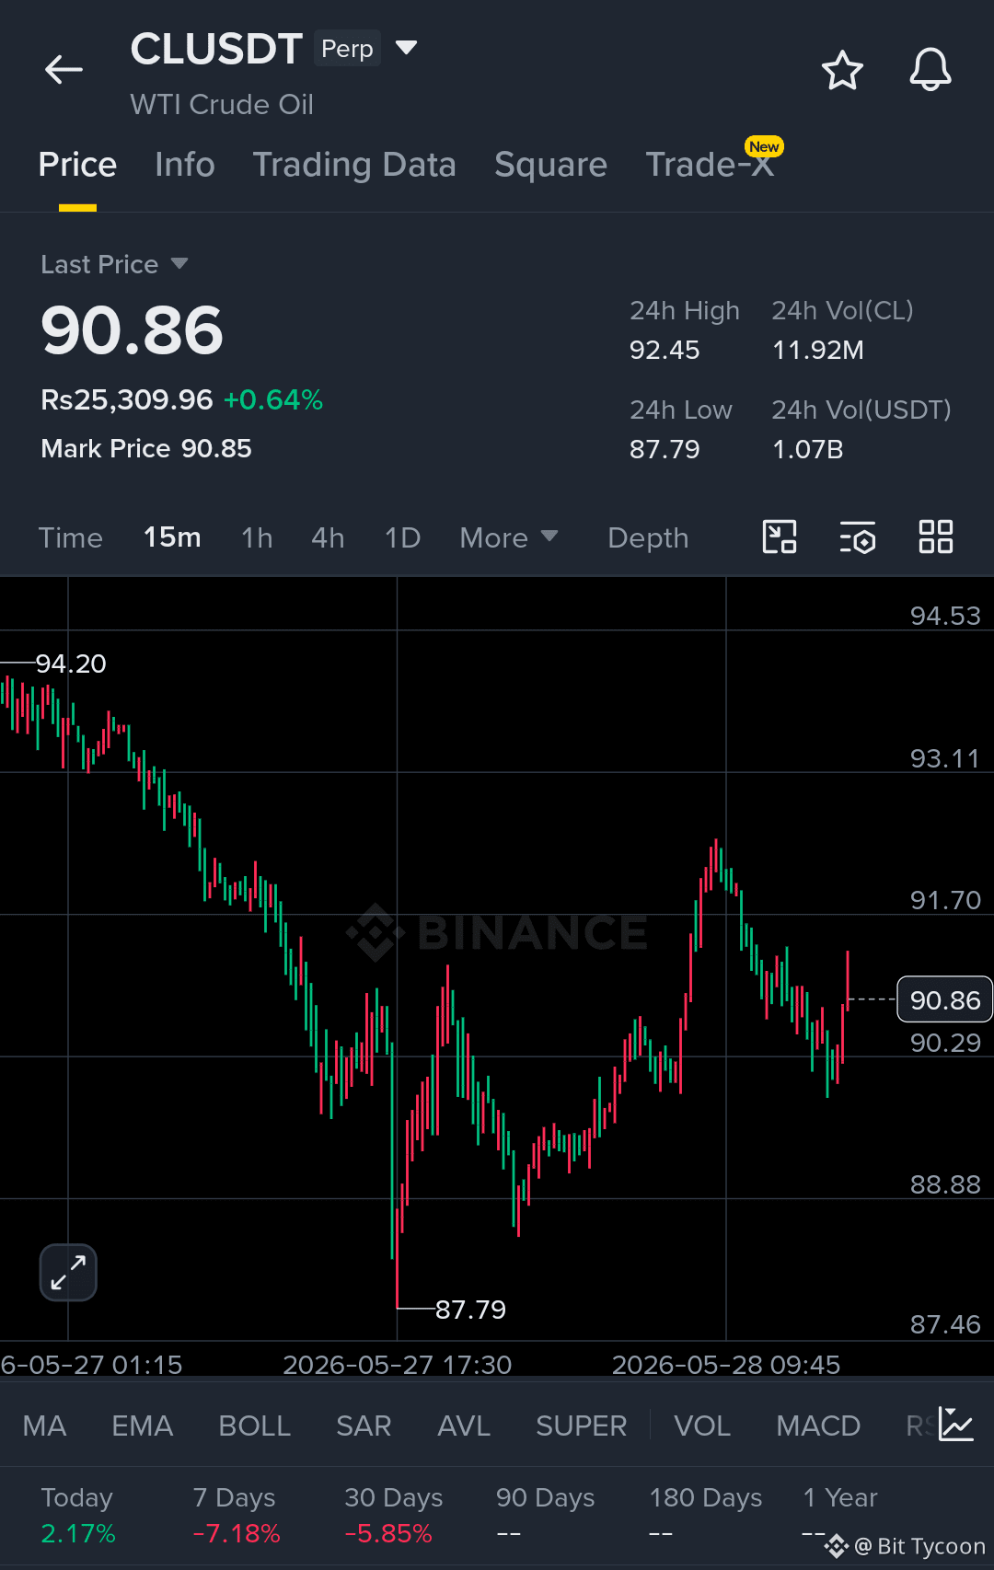Click the WTI Crude Oil subtitle
The image size is (994, 1570).
[x=222, y=104]
